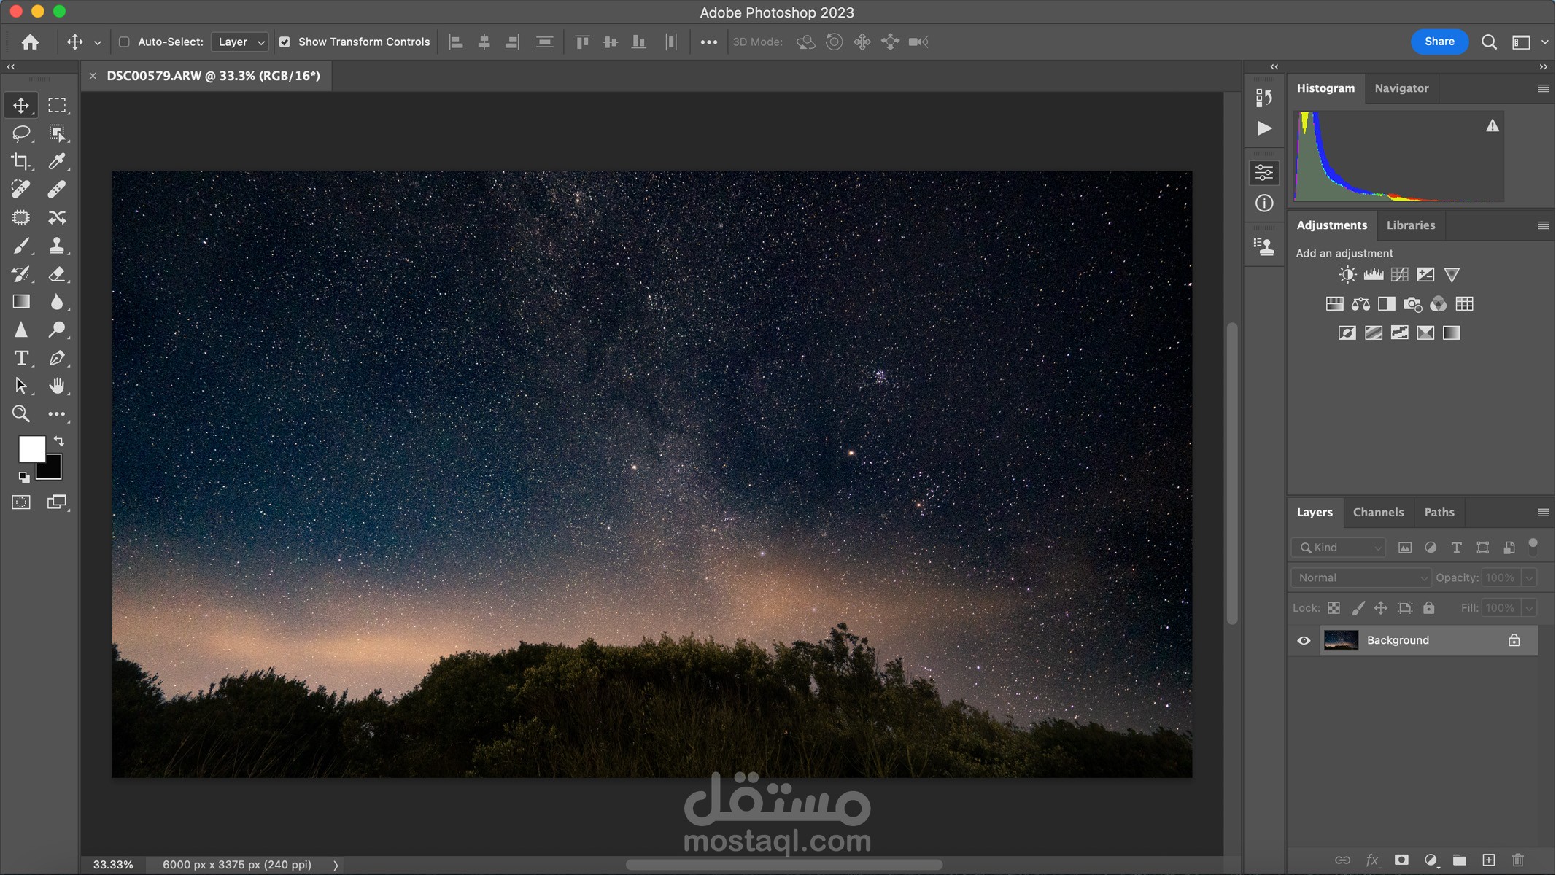
Task: Select the Move tool in toolbar
Action: [21, 105]
